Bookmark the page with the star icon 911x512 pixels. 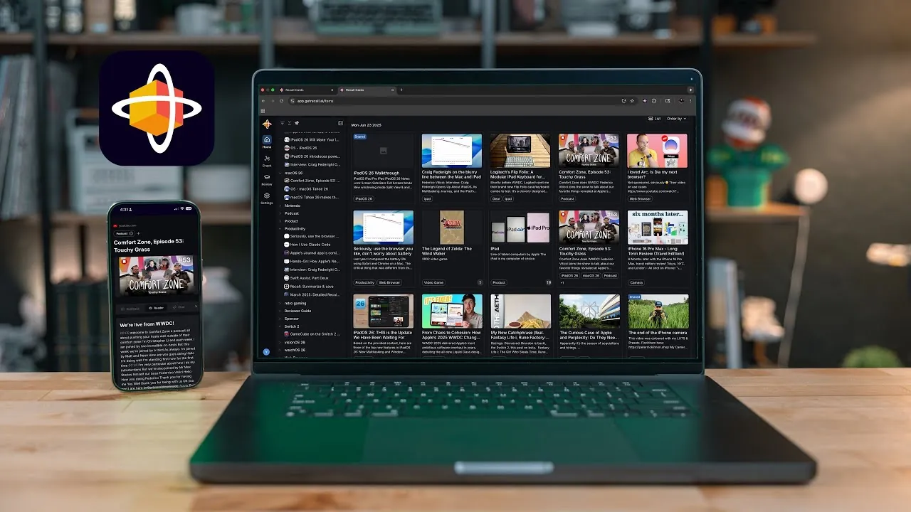click(x=632, y=101)
